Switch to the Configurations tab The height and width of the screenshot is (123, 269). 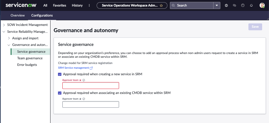pyautogui.click(x=42, y=16)
